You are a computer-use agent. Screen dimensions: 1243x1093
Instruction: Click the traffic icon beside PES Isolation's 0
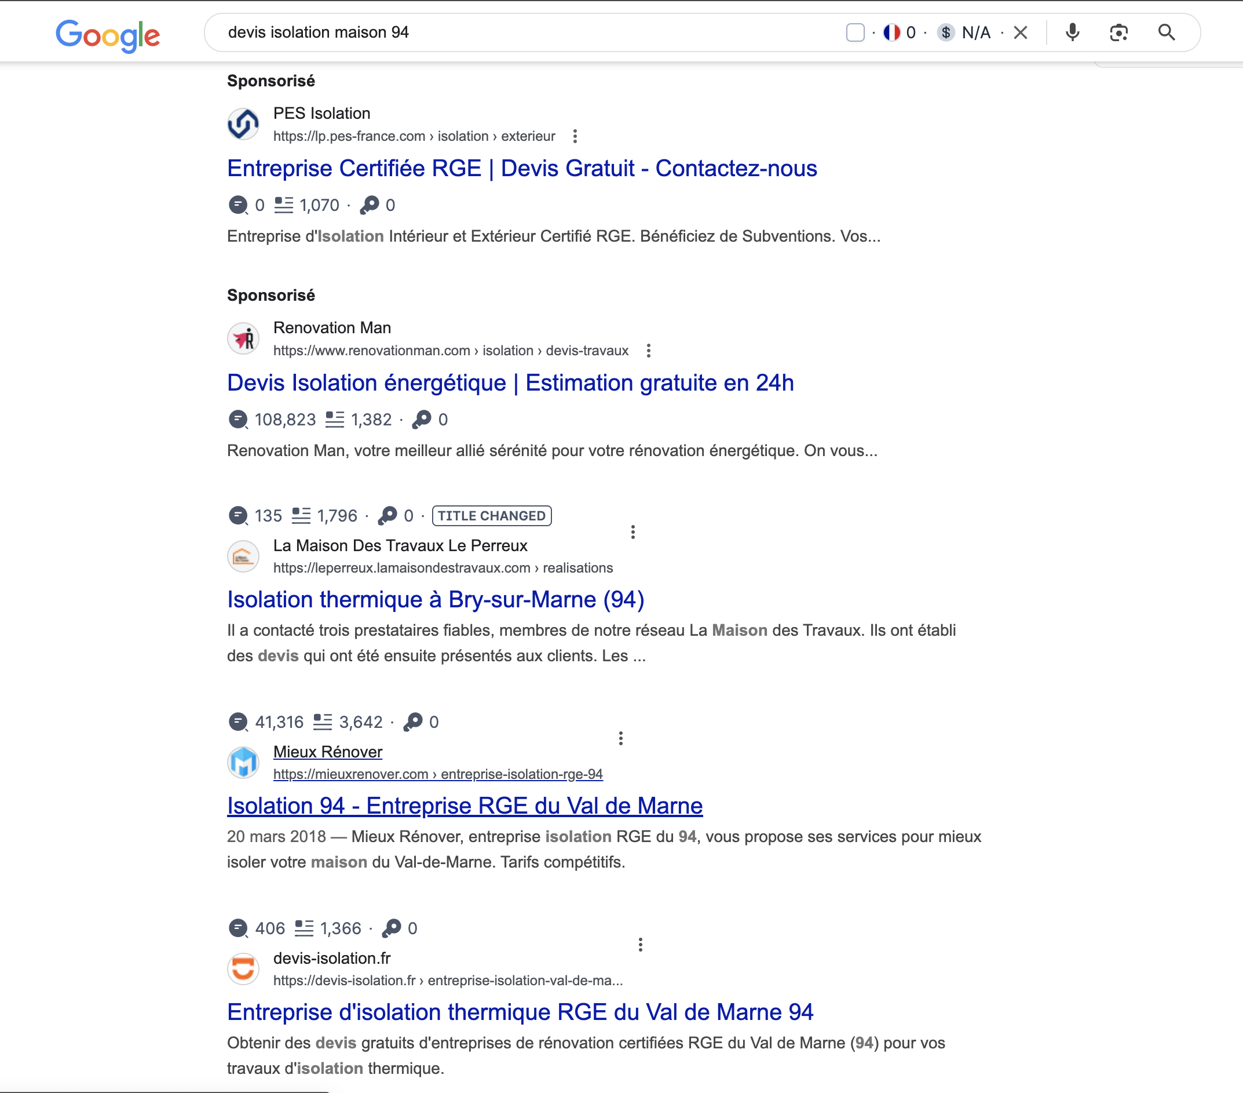coord(238,205)
